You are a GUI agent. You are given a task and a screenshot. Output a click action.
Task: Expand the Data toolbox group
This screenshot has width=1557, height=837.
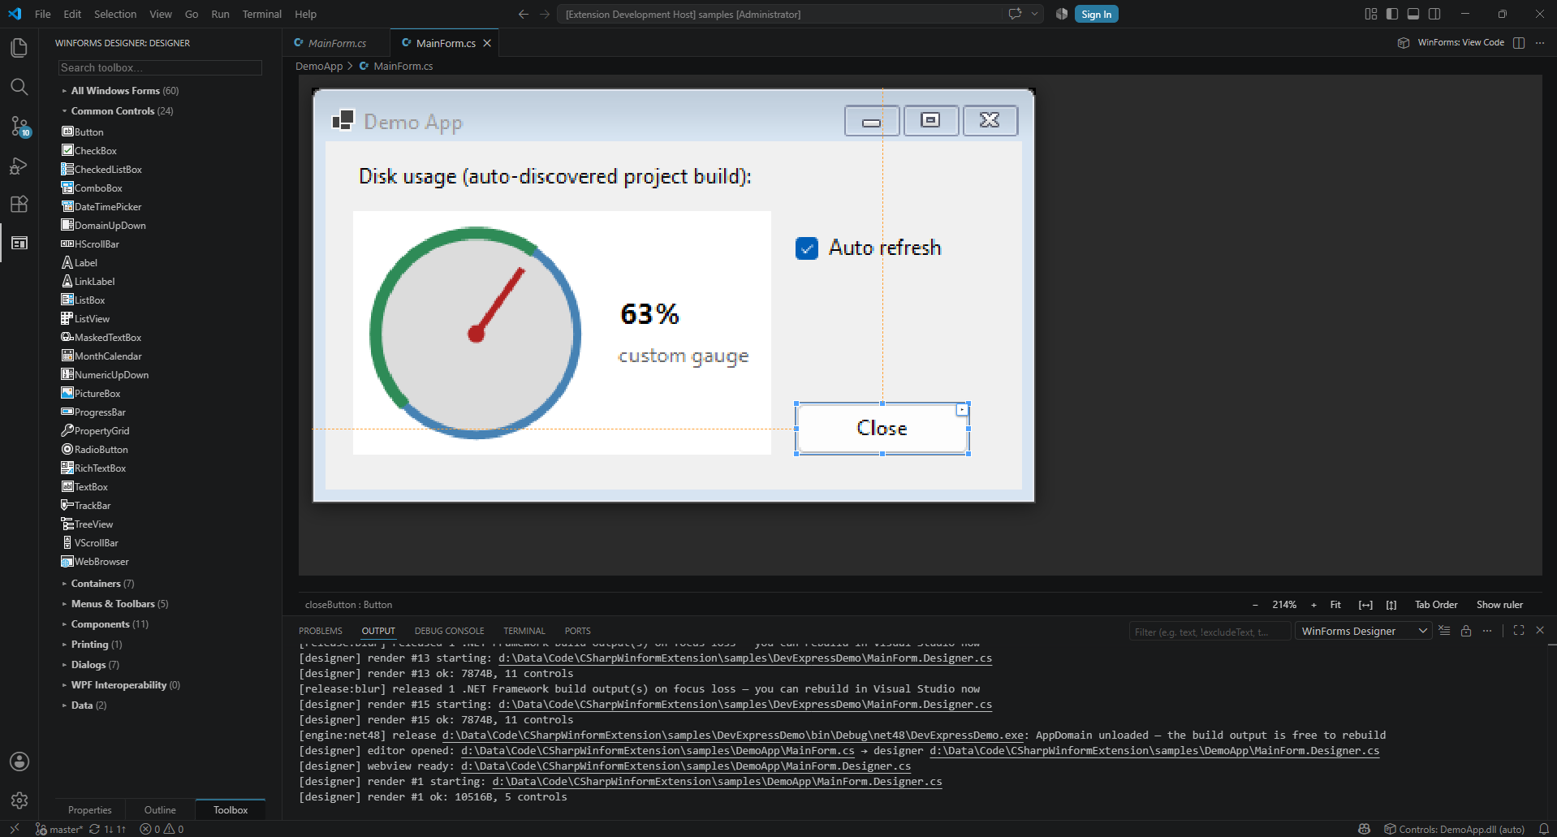88,705
